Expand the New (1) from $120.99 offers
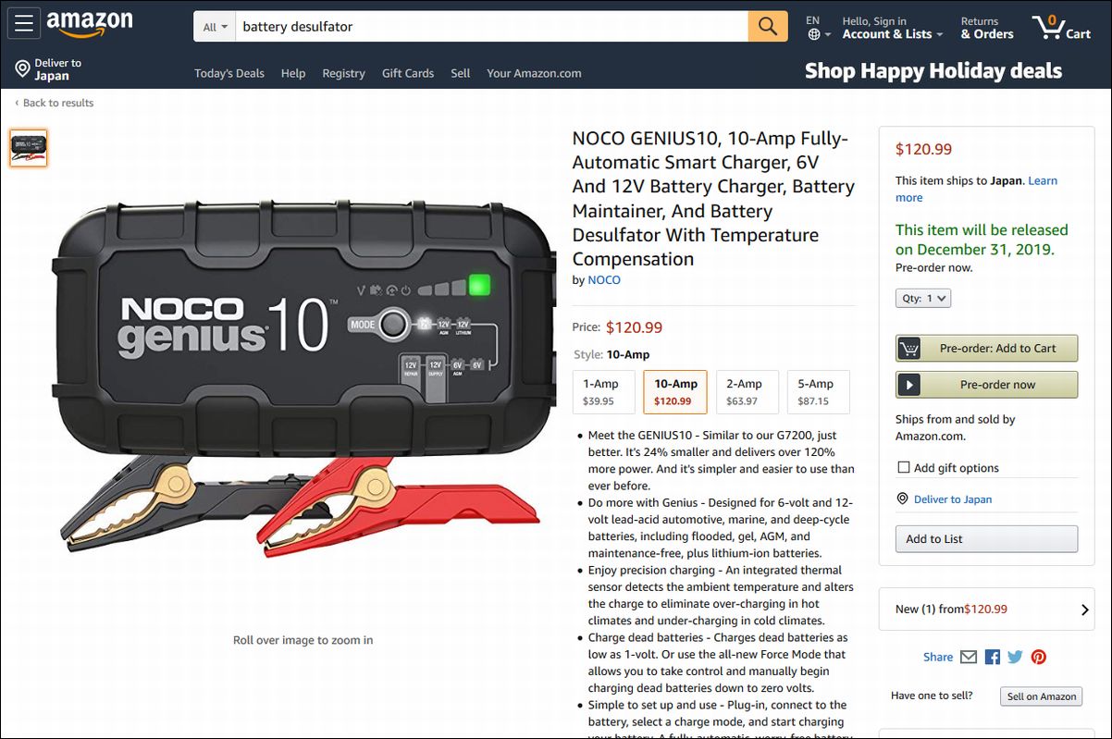Screen dimensions: 1112x739 [x=986, y=610]
